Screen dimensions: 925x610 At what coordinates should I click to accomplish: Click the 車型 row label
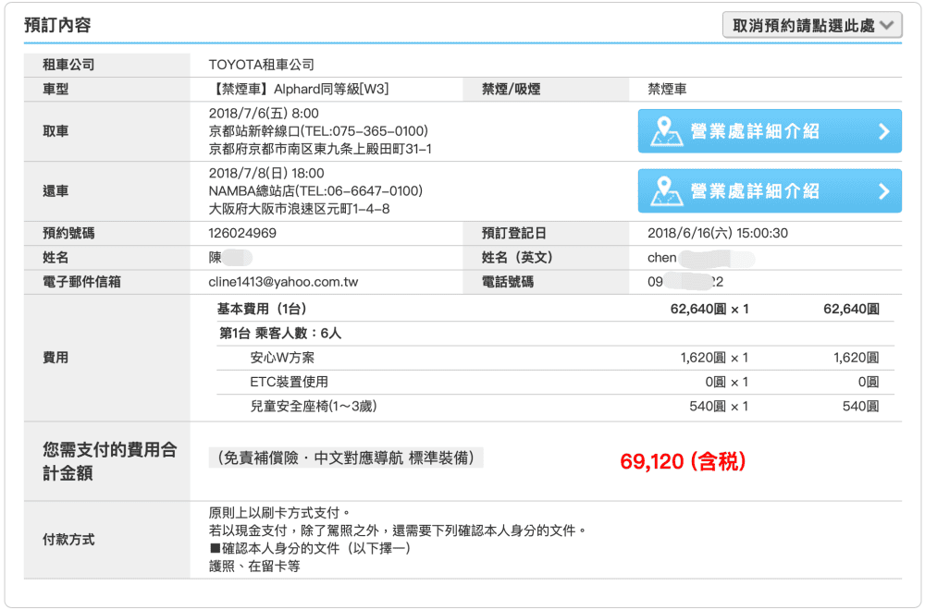(55, 89)
